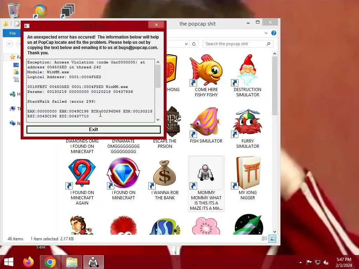This screenshot has height=269, width=359.
Task: Switch to large icons view in status bar
Action: 272,239
